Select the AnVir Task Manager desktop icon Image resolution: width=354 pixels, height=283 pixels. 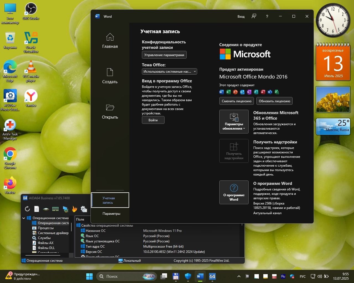coord(10,129)
